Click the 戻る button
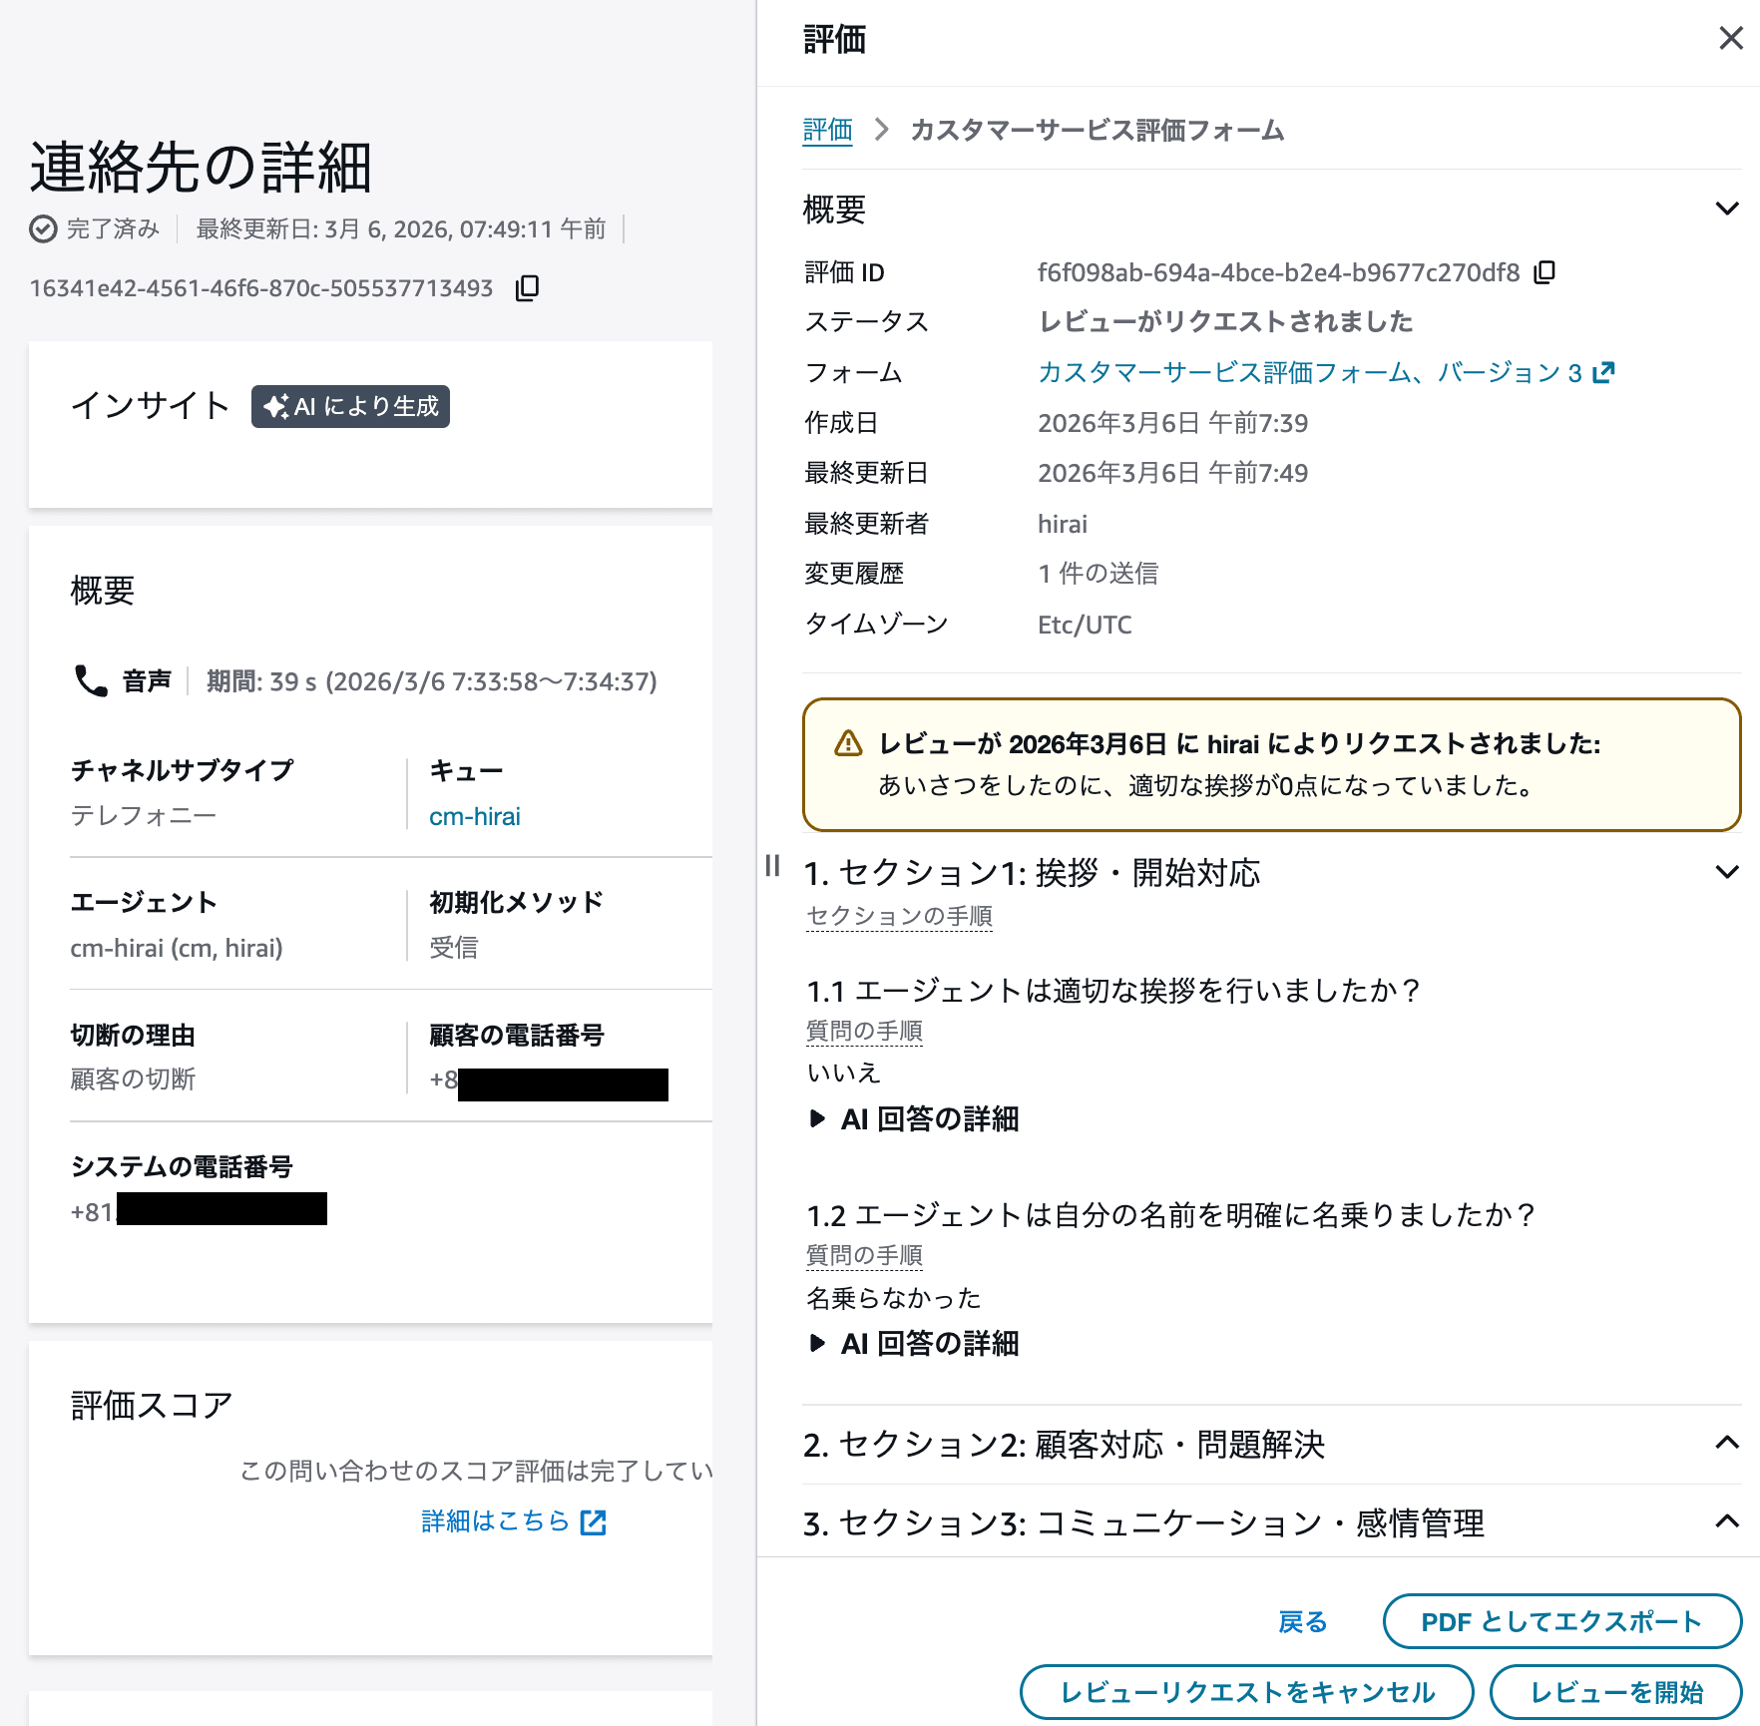Viewport: 1760px width, 1726px height. click(x=1301, y=1621)
